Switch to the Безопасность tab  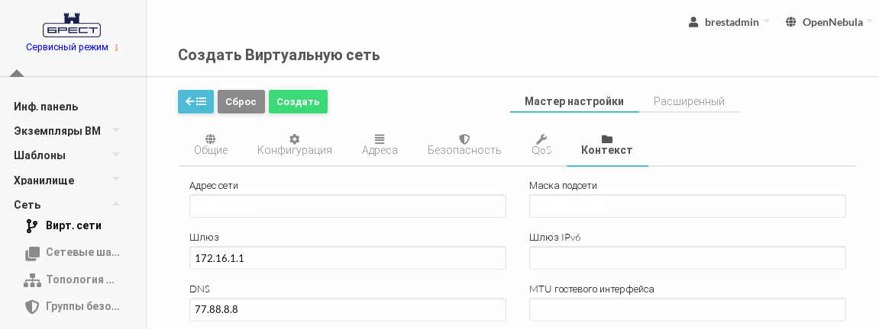point(464,144)
